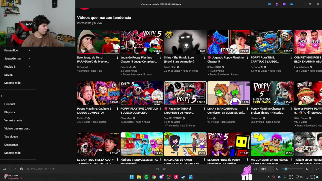Open Soy RELEVANTE channel name link
The height and width of the screenshot is (181, 322).
point(173,118)
